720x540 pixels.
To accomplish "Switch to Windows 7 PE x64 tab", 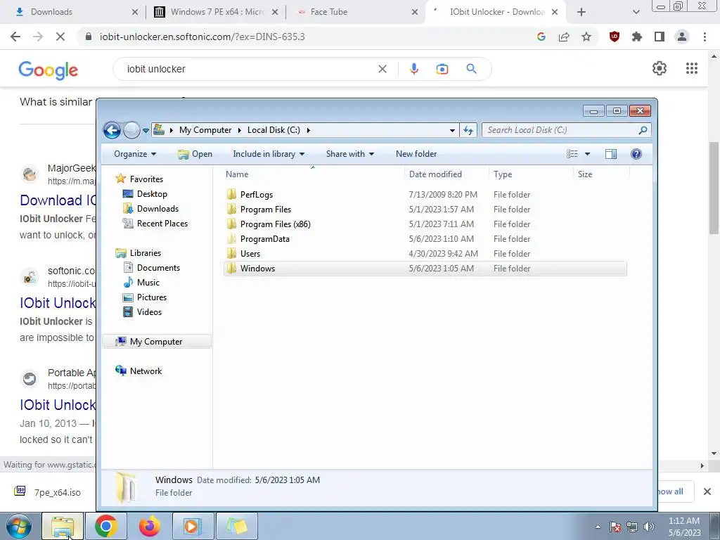I will click(216, 12).
